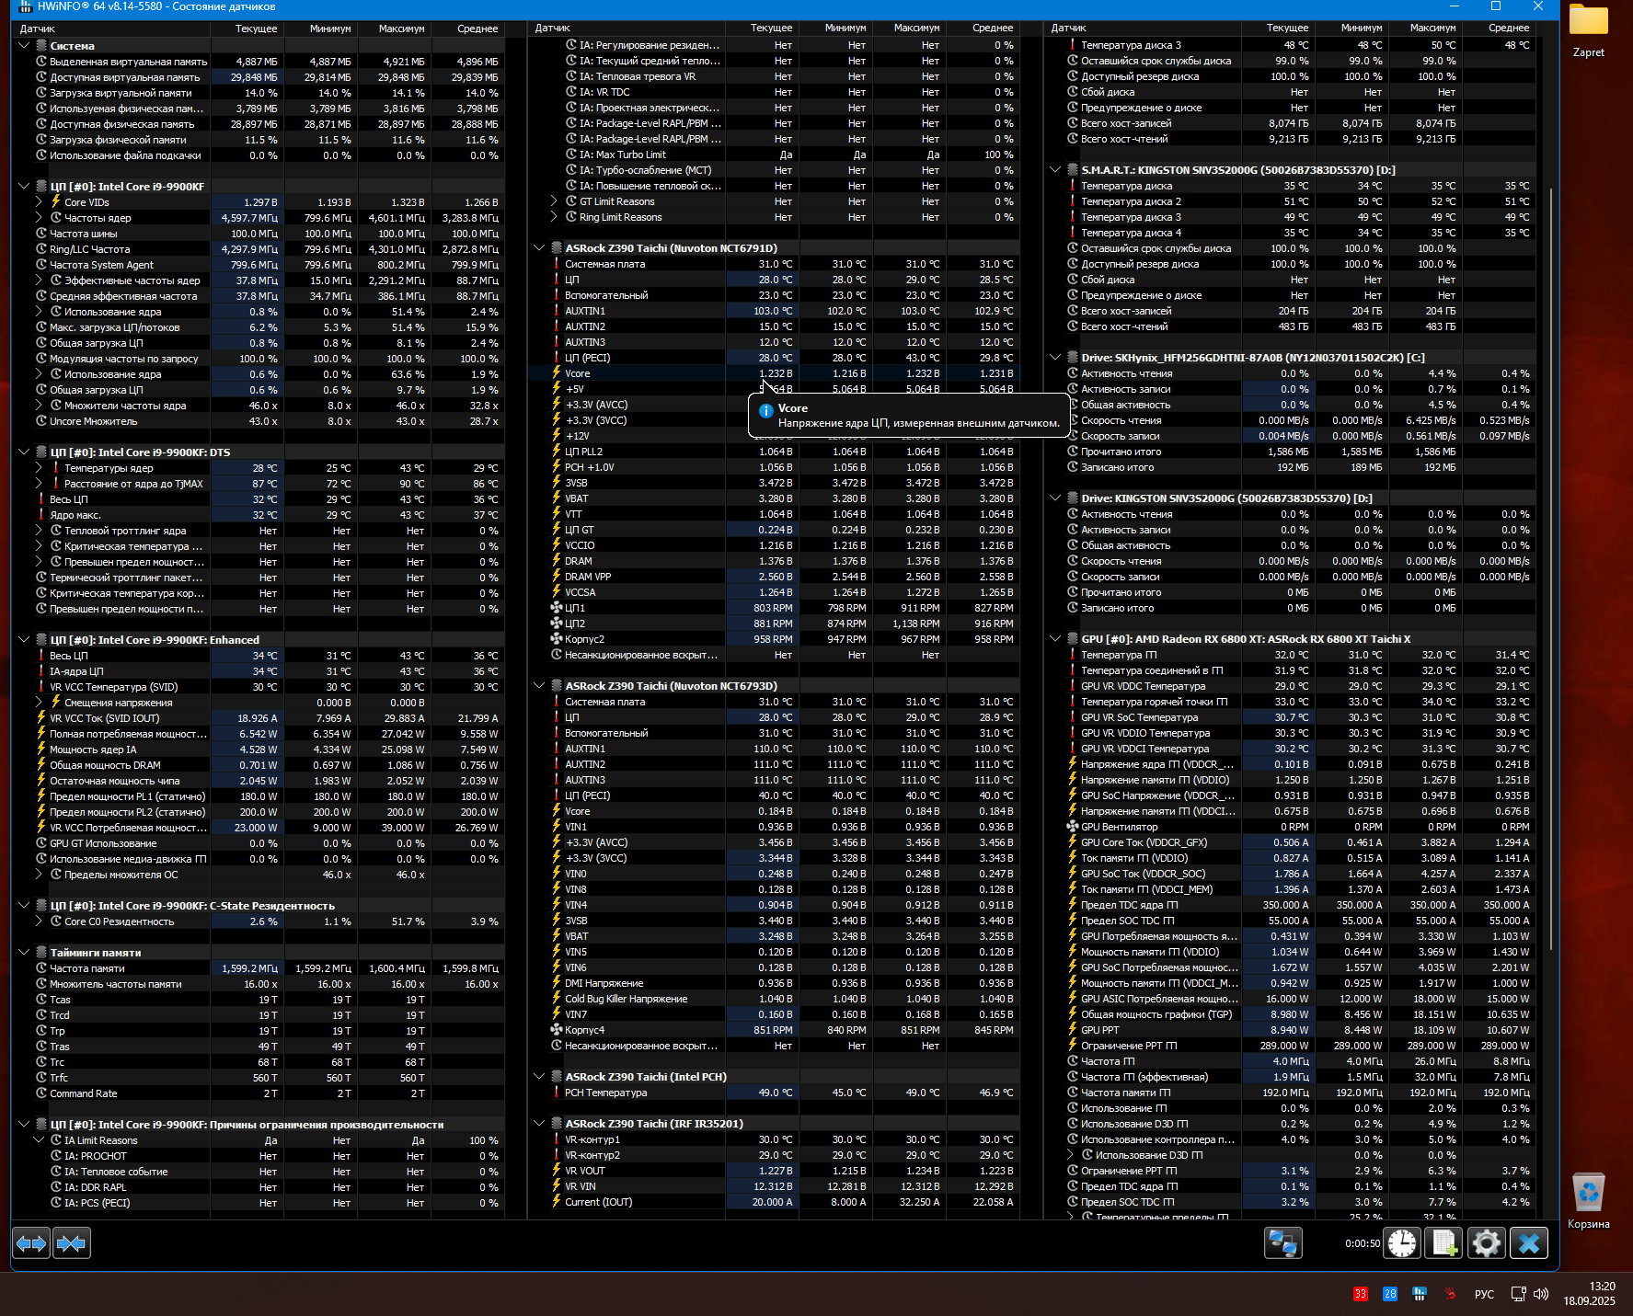The height and width of the screenshot is (1316, 1633).
Task: Collapse the ASRock Z390 Taichi (Nuvoton NCT6791D) group
Action: [539, 248]
